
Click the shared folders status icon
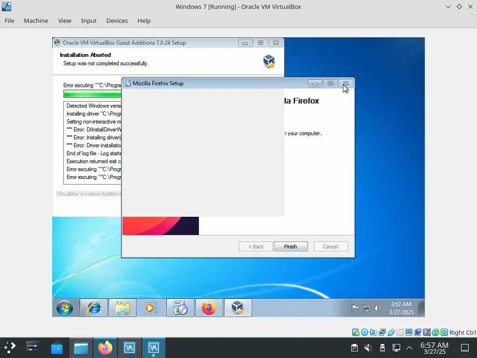400,332
